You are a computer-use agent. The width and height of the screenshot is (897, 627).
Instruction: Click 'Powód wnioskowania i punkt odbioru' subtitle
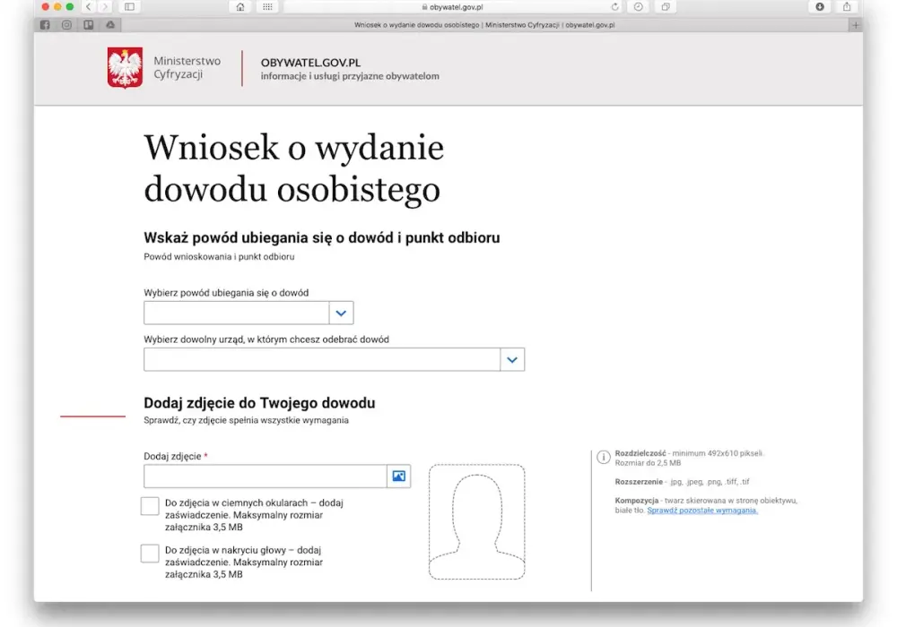pos(219,257)
